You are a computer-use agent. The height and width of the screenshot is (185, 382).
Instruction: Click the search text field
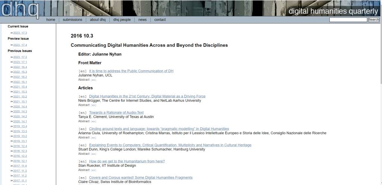click(x=348, y=20)
